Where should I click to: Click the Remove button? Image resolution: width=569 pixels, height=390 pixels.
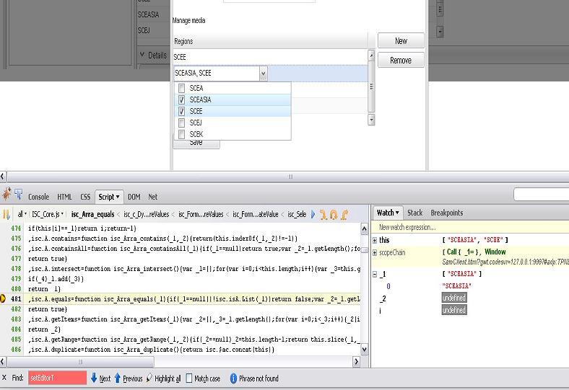[x=401, y=61]
